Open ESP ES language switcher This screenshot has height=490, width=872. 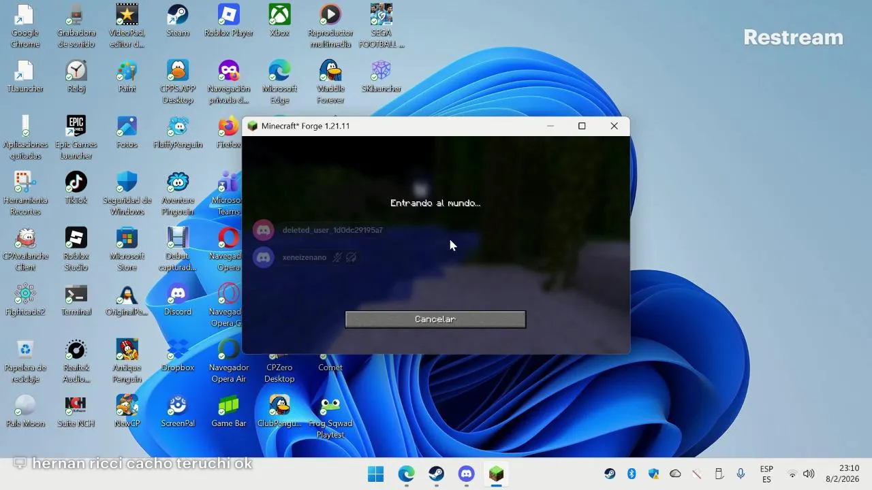766,474
